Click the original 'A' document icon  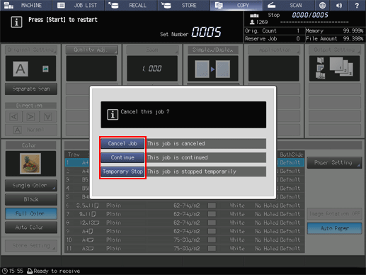(21, 69)
